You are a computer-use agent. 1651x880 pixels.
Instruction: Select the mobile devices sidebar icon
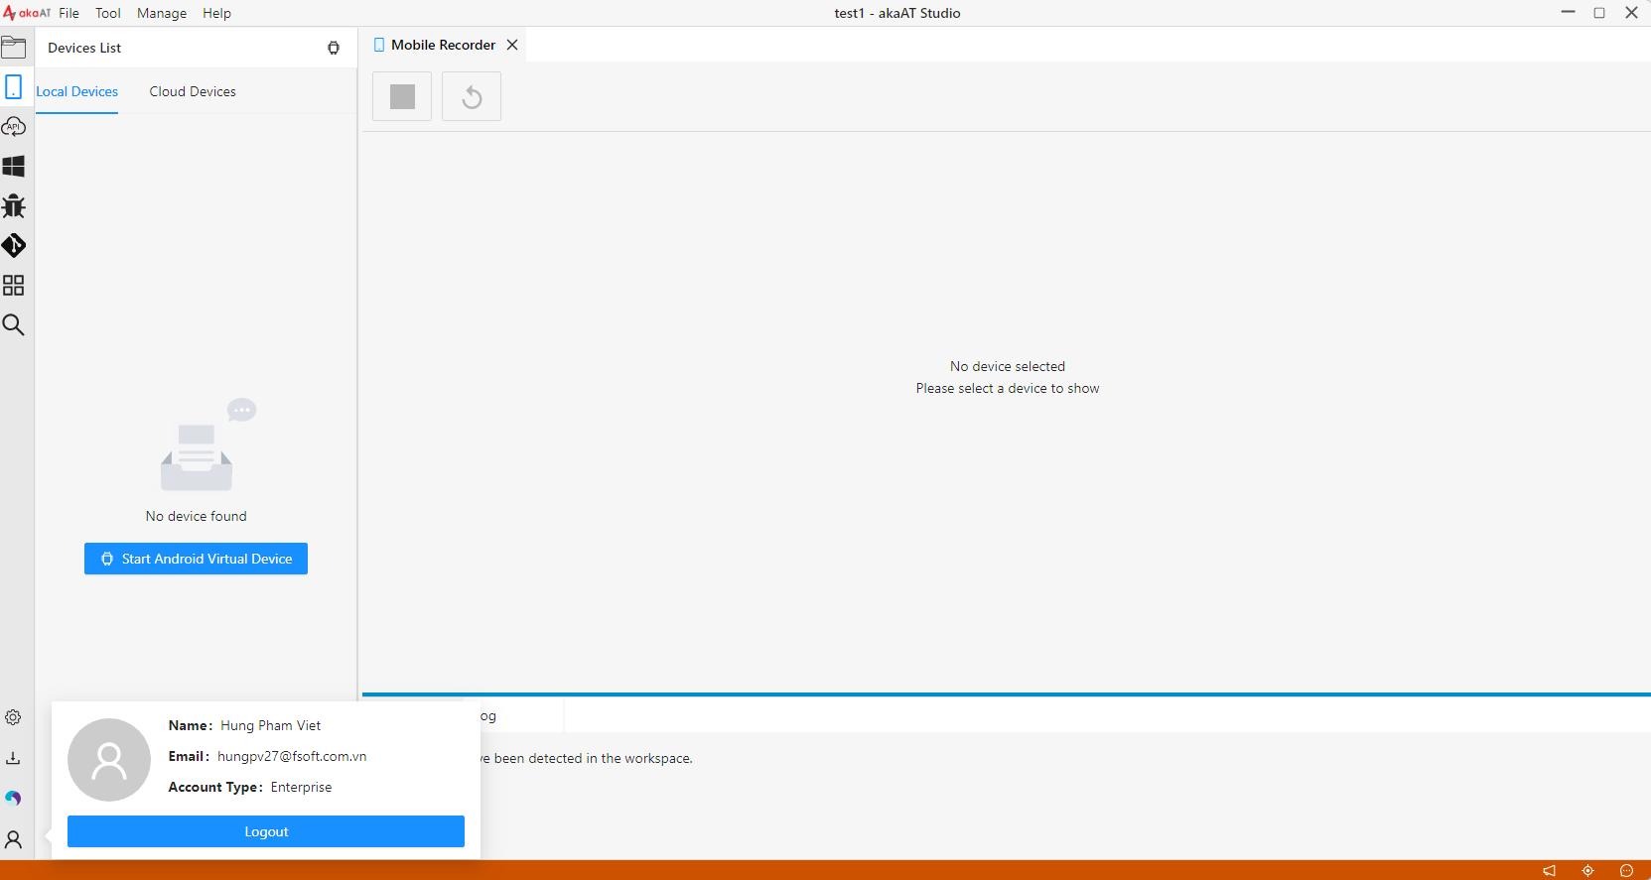click(14, 87)
